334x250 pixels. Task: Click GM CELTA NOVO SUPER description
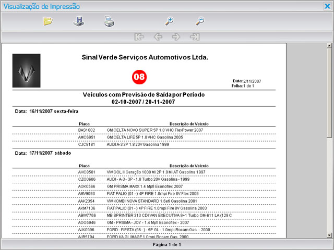click(x=155, y=130)
